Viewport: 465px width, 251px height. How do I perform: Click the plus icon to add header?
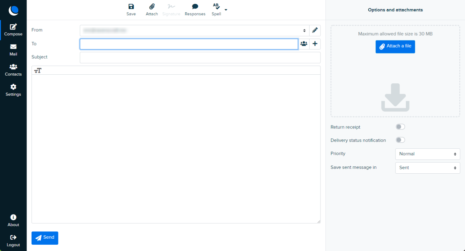315,44
